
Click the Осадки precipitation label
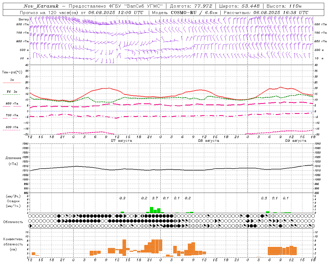pyautogui.click(x=13, y=201)
